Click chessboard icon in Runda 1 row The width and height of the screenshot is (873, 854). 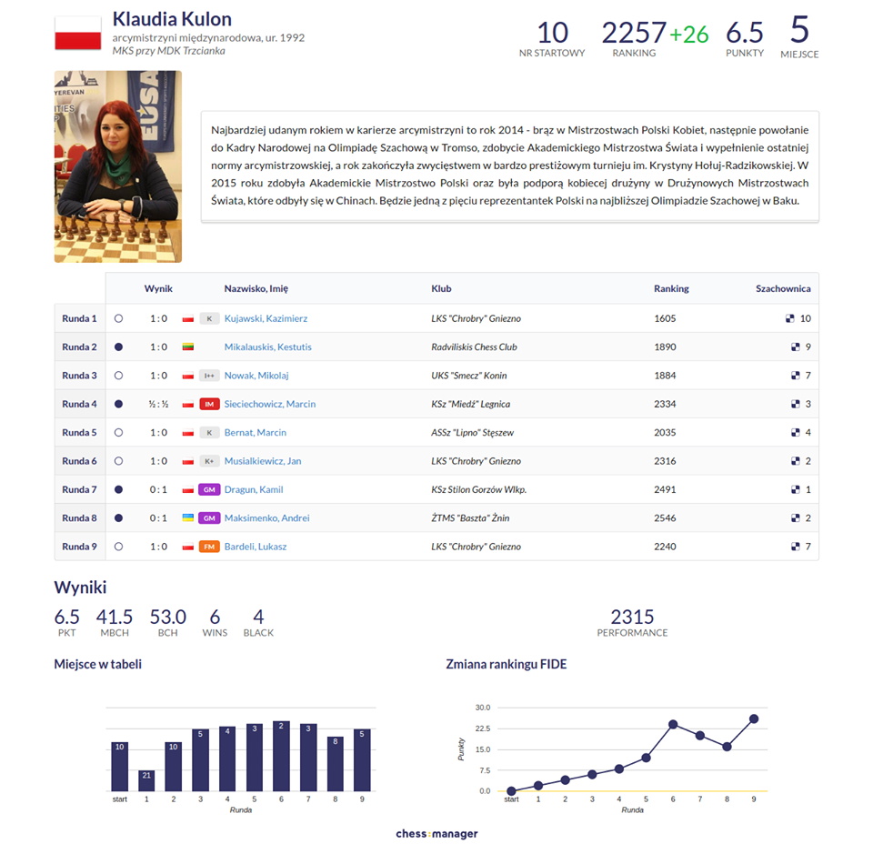[789, 318]
